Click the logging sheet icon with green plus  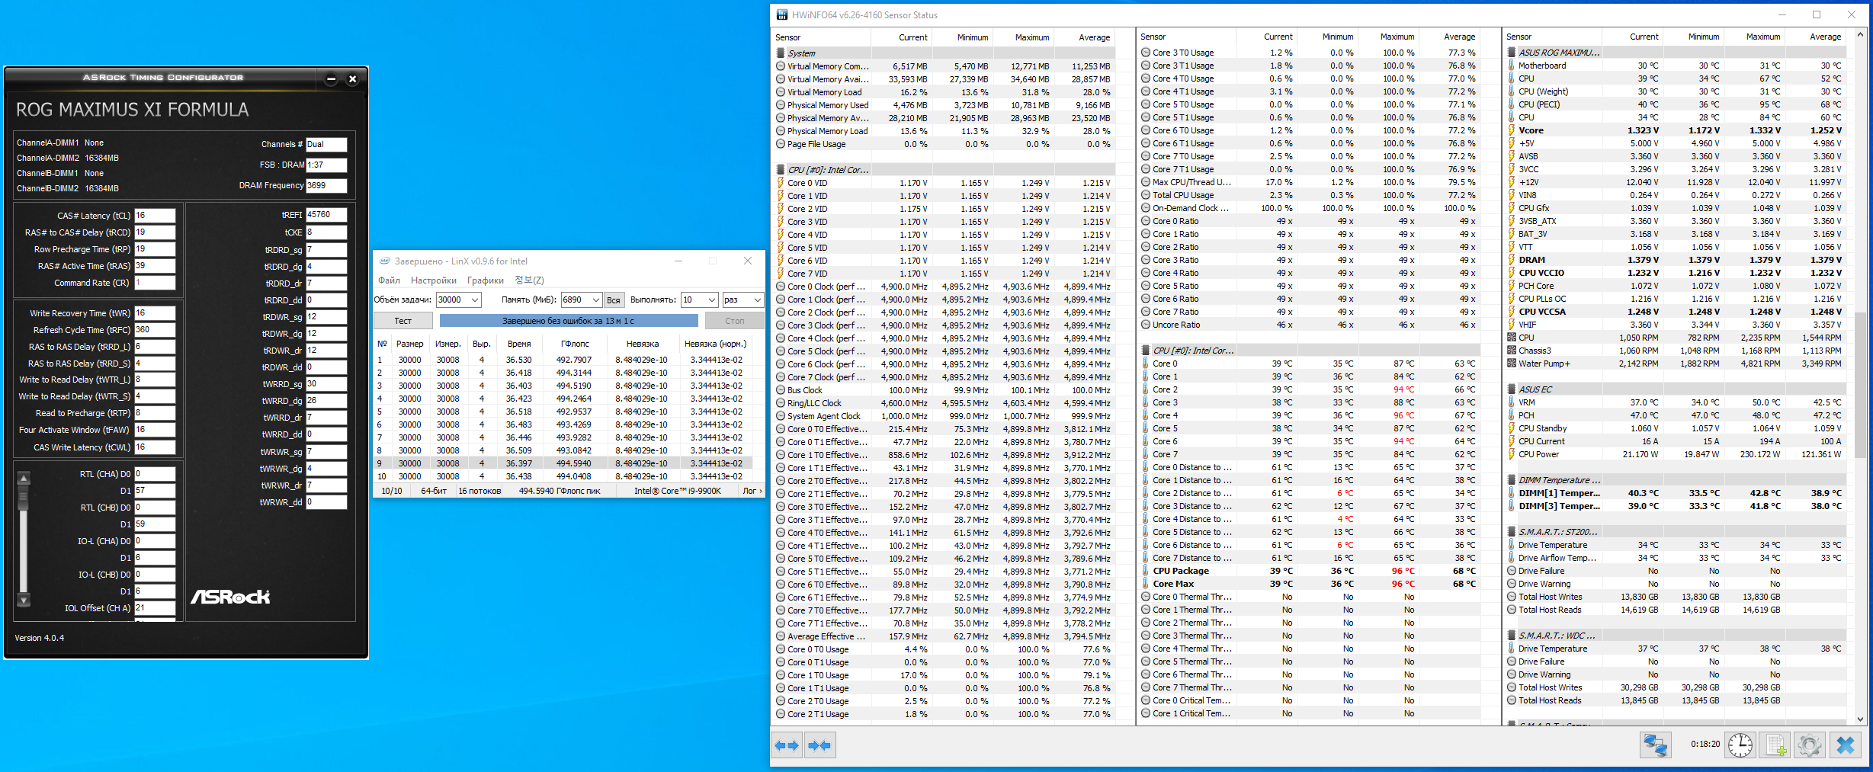pyautogui.click(x=1775, y=745)
